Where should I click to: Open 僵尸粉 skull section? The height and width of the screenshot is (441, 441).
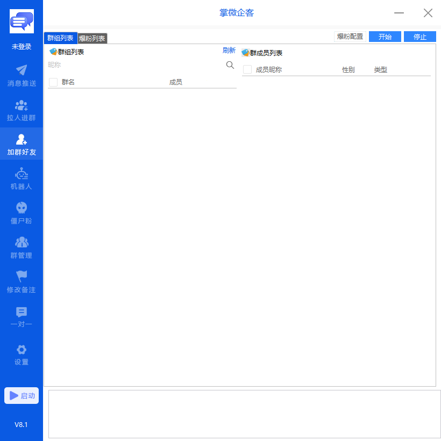tap(22, 213)
